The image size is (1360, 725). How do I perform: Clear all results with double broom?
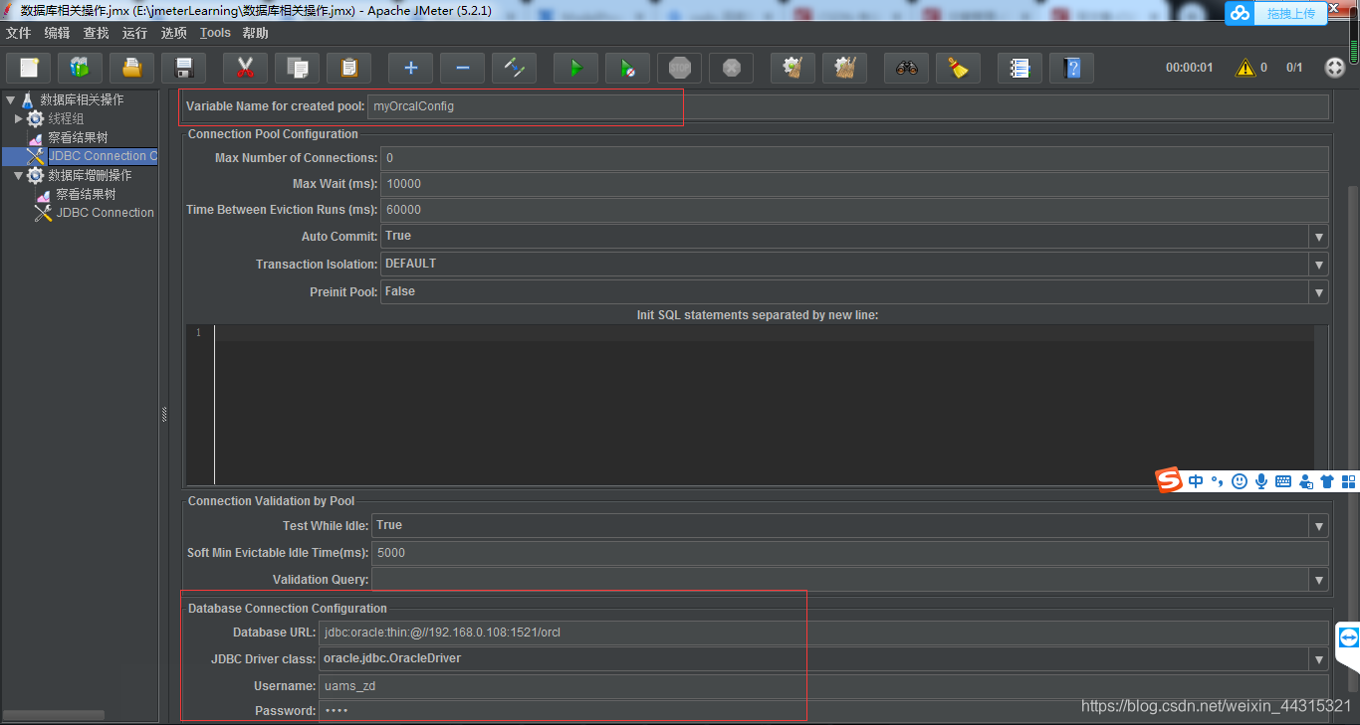[845, 68]
